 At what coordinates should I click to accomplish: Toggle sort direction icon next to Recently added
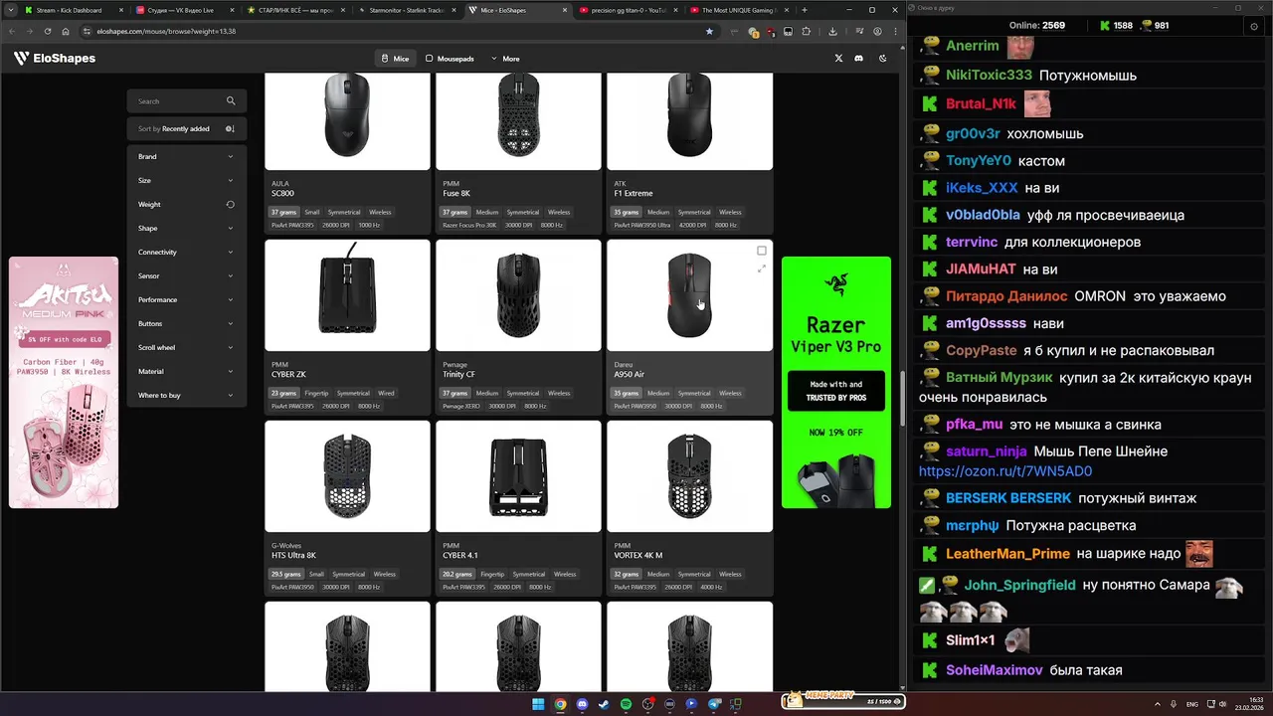[230, 128]
